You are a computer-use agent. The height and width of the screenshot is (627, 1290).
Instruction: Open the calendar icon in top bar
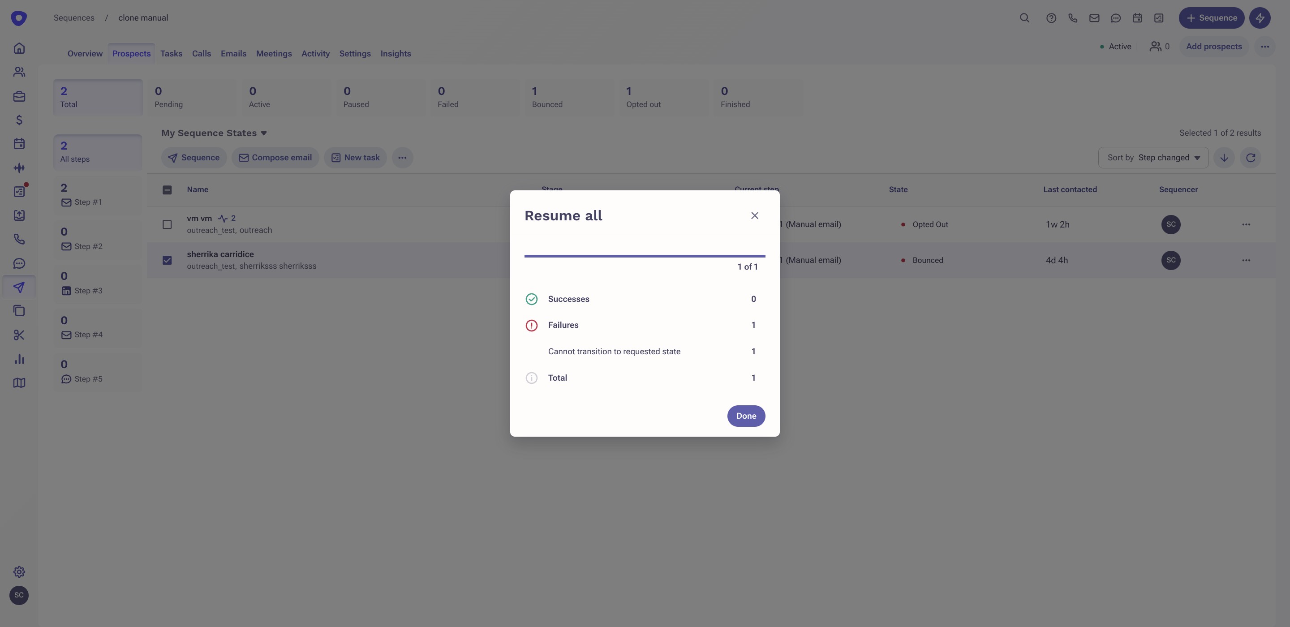click(1137, 18)
